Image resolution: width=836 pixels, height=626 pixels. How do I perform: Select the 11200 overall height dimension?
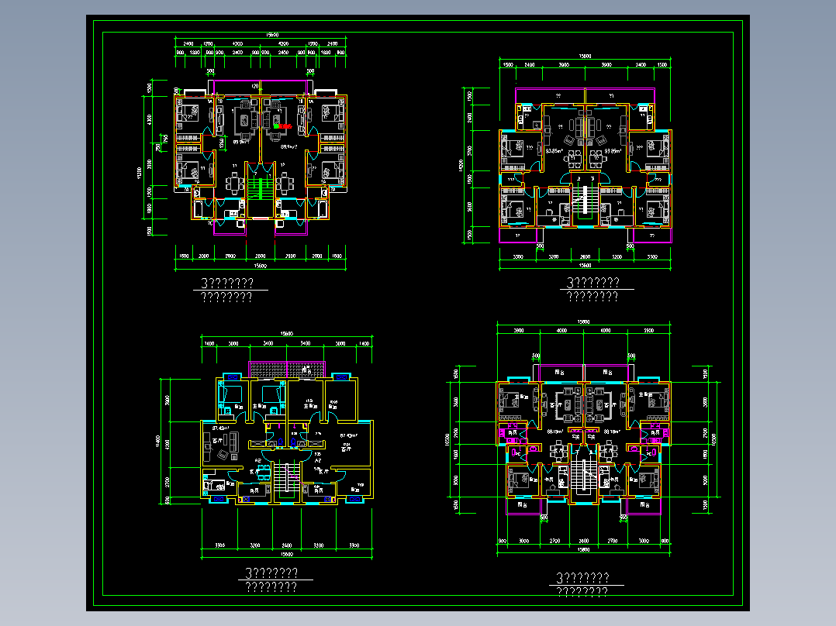140,173
